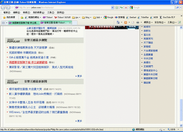The width and height of the screenshot is (183, 132).
Task: Click the Google search box
Action: click(152, 8)
